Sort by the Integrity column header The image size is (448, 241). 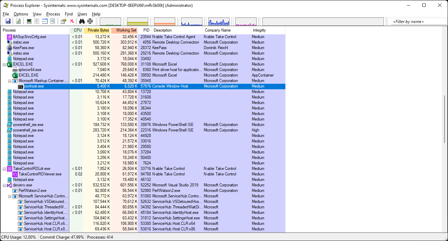[x=268, y=30]
